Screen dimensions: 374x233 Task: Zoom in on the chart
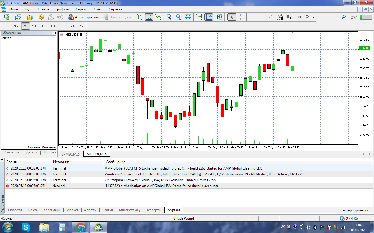coord(169,17)
